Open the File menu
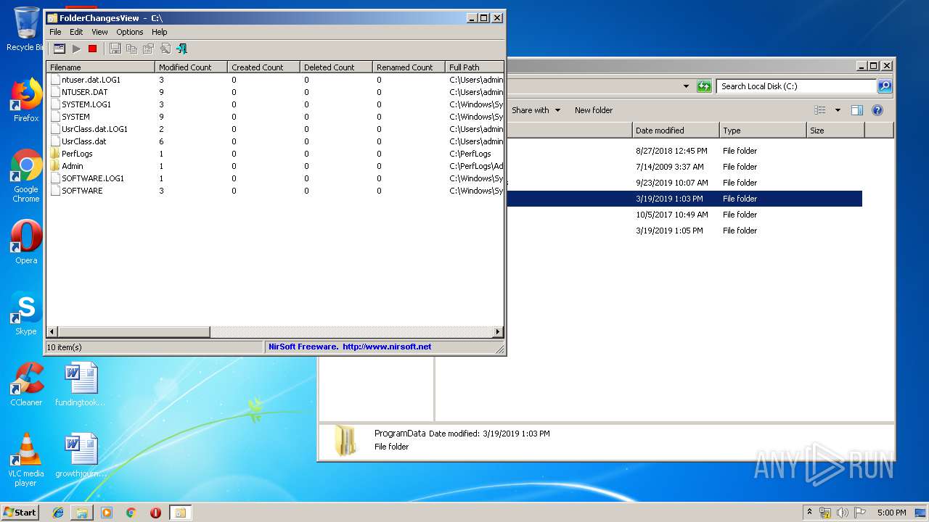Viewport: 929px width, 522px height. [x=55, y=32]
